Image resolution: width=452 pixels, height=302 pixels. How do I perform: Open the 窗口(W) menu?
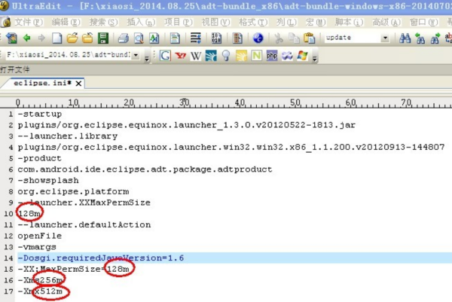(x=424, y=22)
